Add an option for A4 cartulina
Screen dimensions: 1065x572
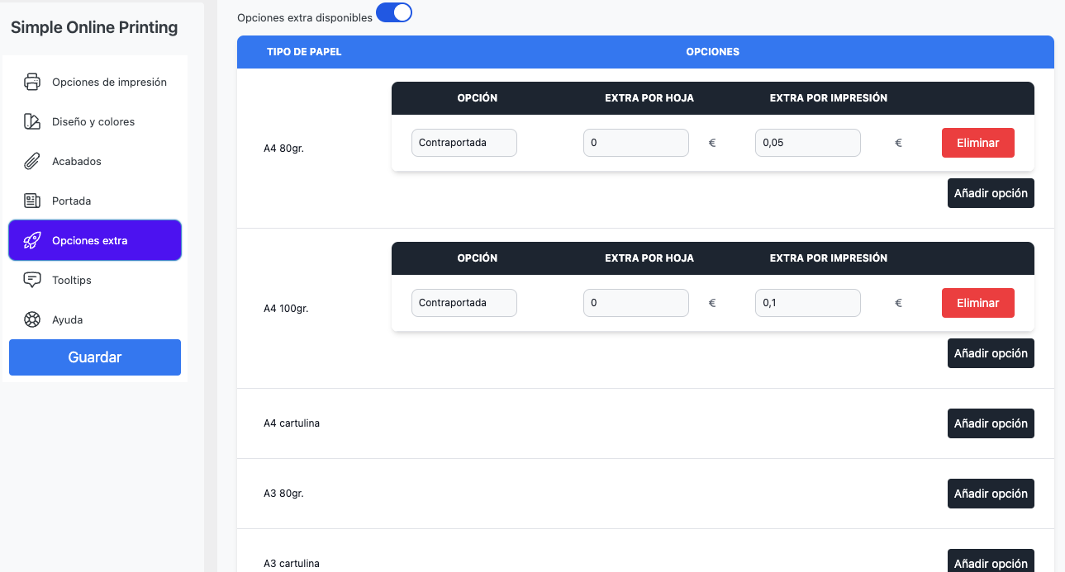point(991,423)
